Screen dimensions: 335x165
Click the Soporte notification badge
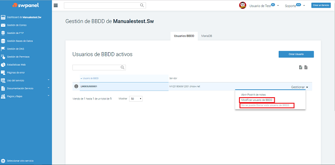click(x=298, y=4)
